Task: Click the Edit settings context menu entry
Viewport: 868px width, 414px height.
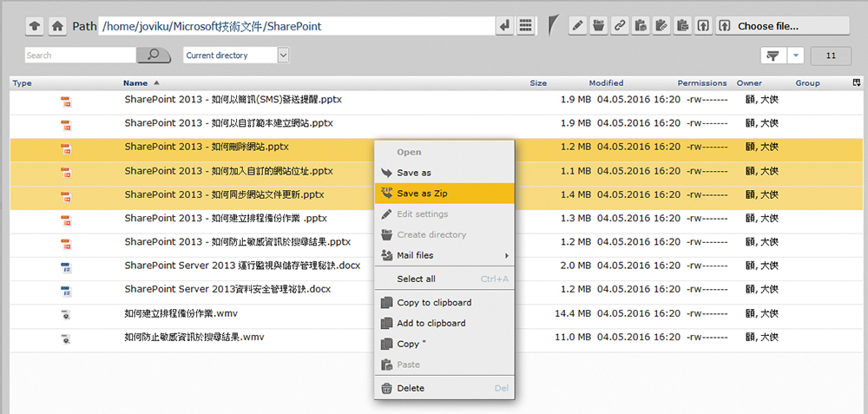Action: [x=444, y=214]
